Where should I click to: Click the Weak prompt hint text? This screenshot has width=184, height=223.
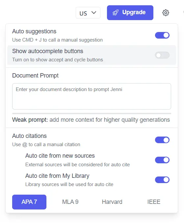[91, 120]
